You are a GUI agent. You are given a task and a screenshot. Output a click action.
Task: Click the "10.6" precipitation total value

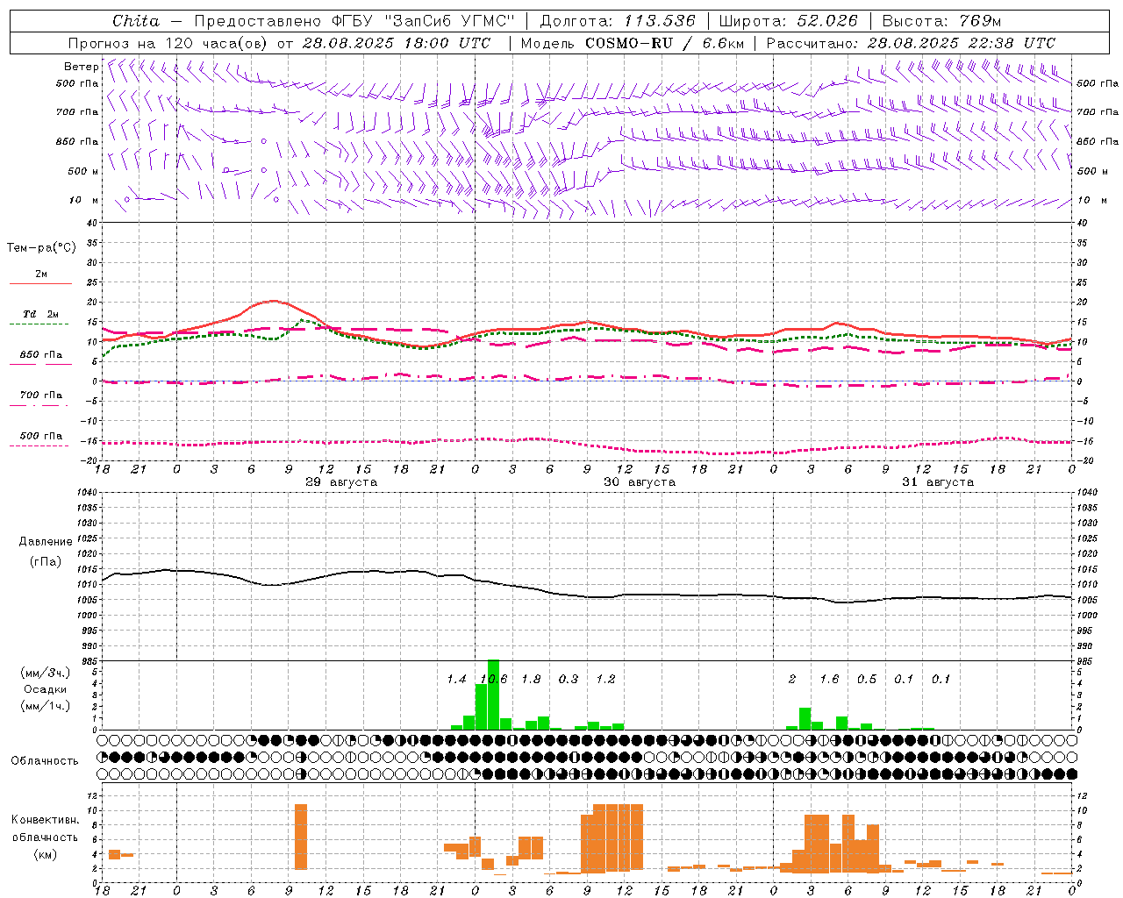(x=493, y=680)
